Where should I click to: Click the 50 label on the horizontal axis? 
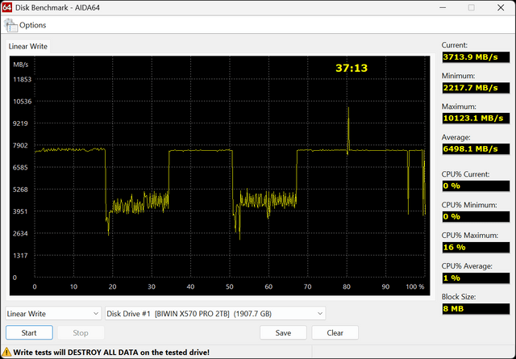(x=229, y=286)
